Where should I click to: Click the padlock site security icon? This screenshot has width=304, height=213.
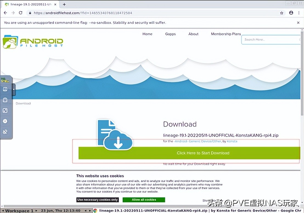(30, 13)
